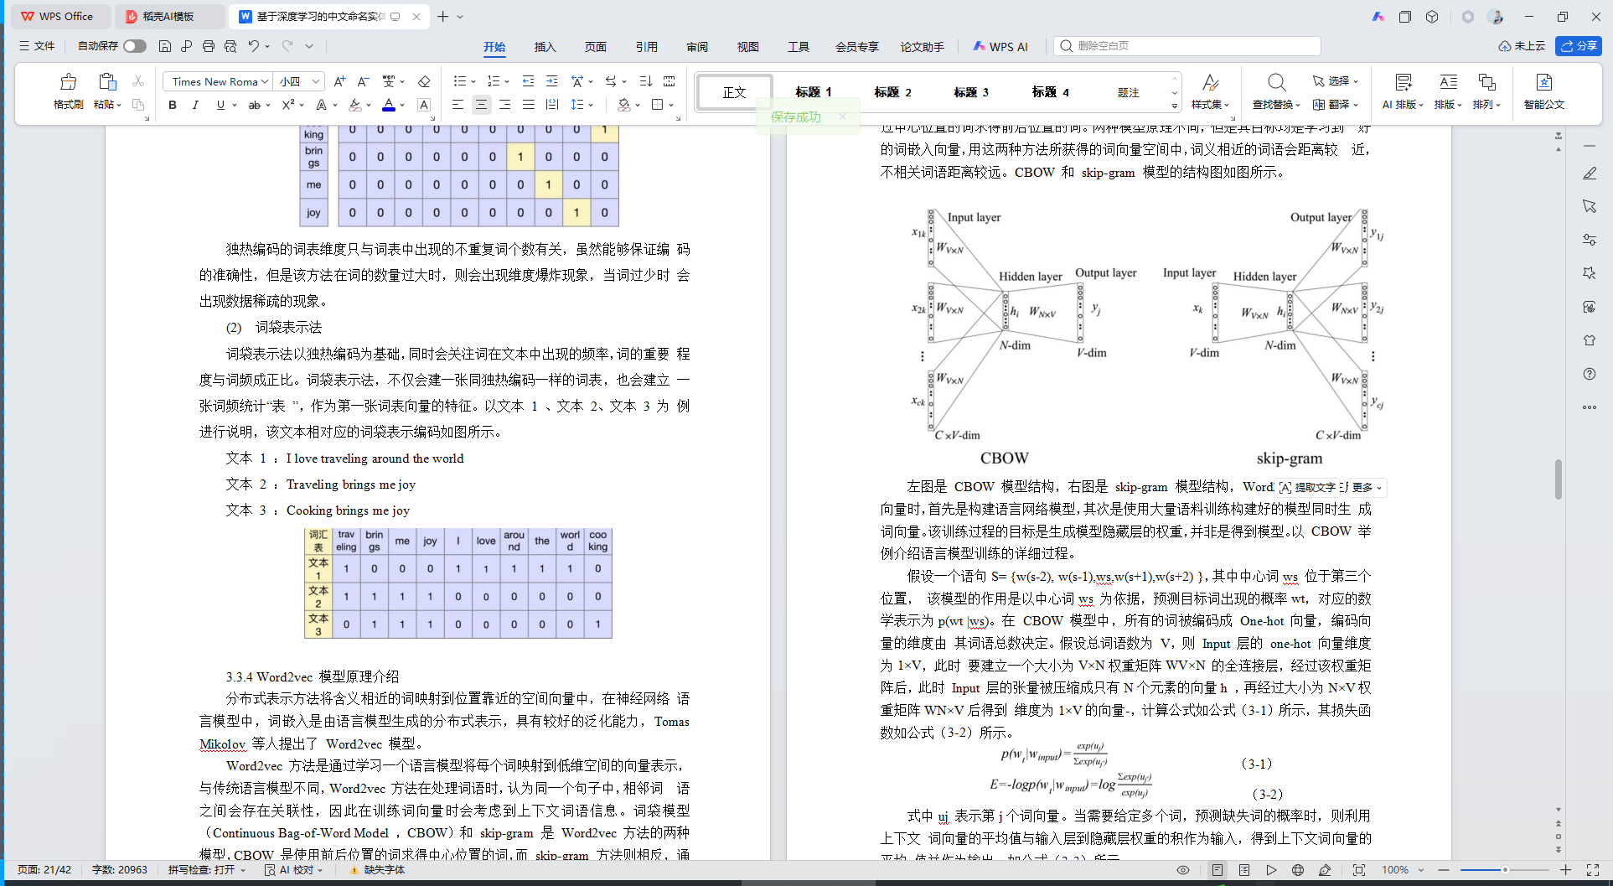Screen dimensions: 1613x886
Task: Click the 智能公文 smart document icon
Action: [x=1543, y=82]
